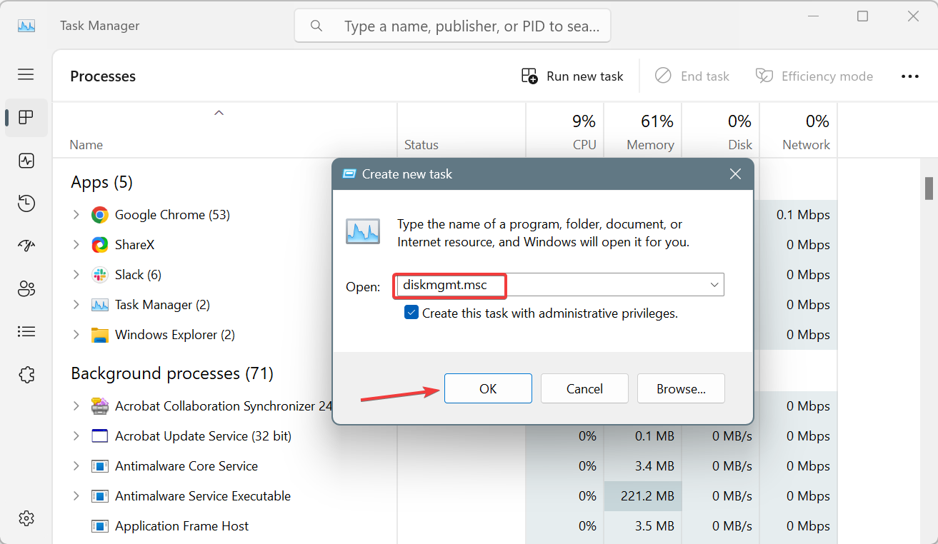Viewport: 938px width, 544px height.
Task: Click the search magnifier icon
Action: [x=316, y=26]
